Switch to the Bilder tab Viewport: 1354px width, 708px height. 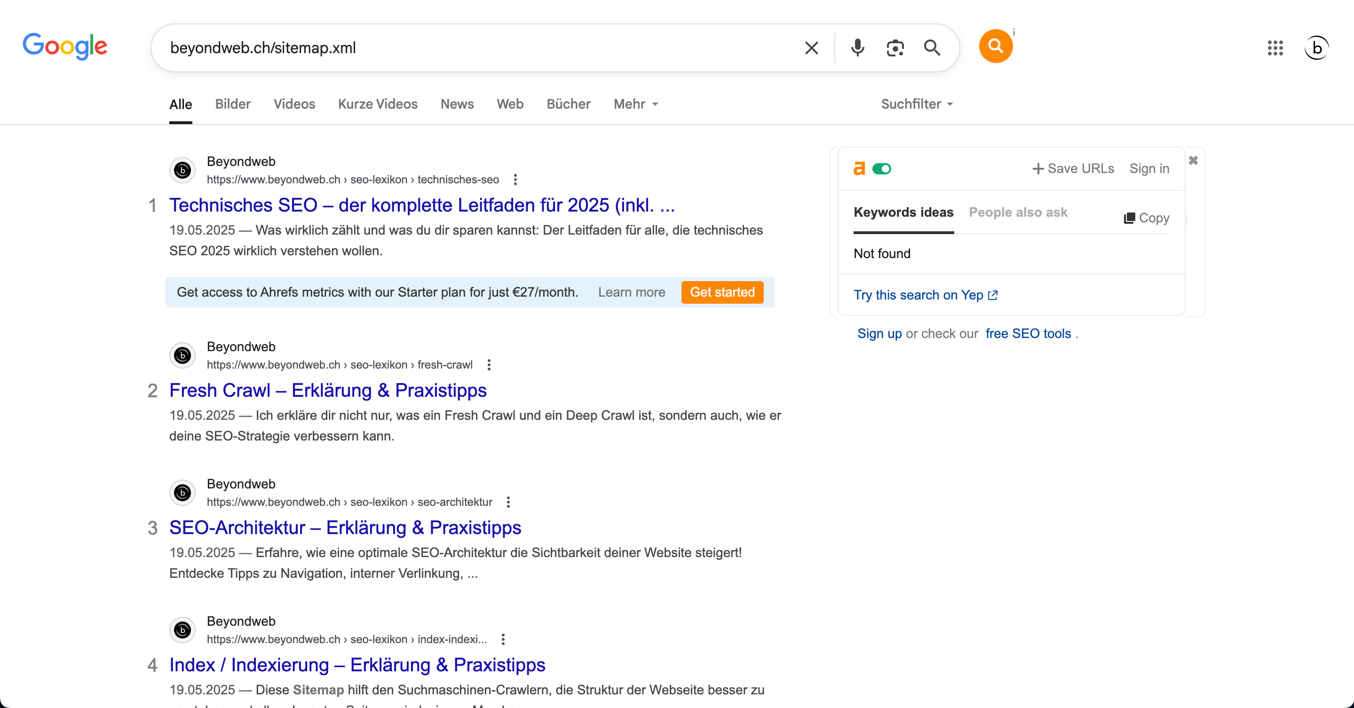(x=232, y=104)
